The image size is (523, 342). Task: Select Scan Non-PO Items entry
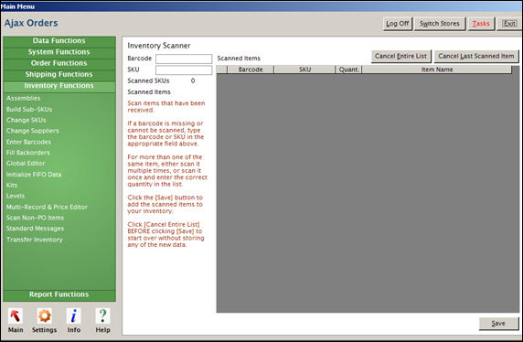35,218
